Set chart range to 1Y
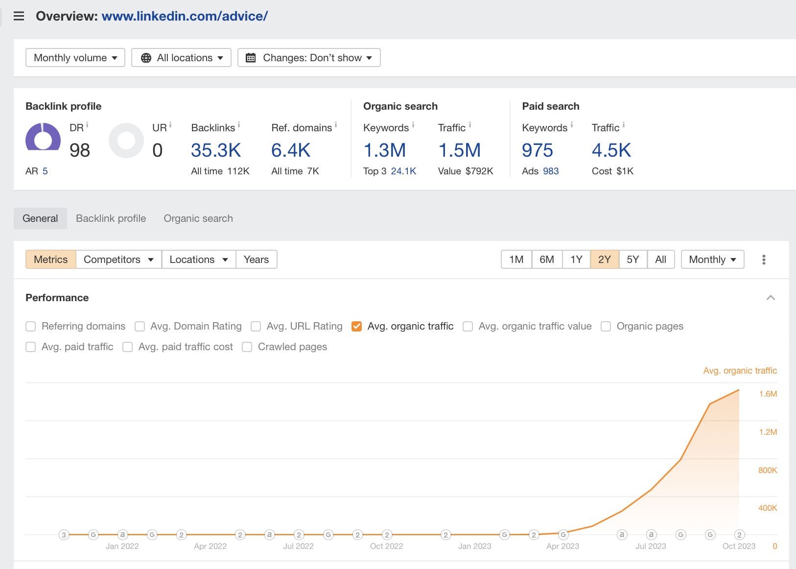Viewport: 796px width, 569px height. 576,260
